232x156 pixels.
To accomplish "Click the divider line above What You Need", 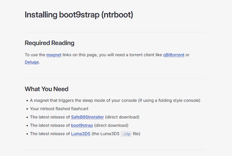I will coord(115,78).
